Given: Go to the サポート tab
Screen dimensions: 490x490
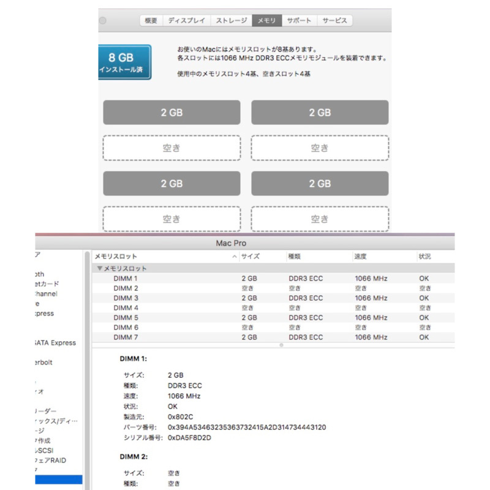Looking at the screenshot, I should [300, 20].
